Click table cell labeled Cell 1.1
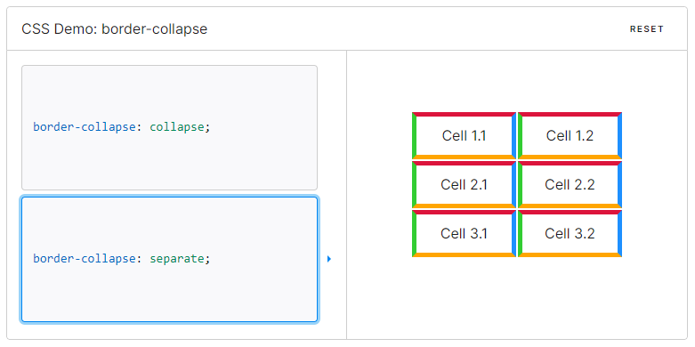Viewport: 695px width, 347px height. tap(464, 135)
